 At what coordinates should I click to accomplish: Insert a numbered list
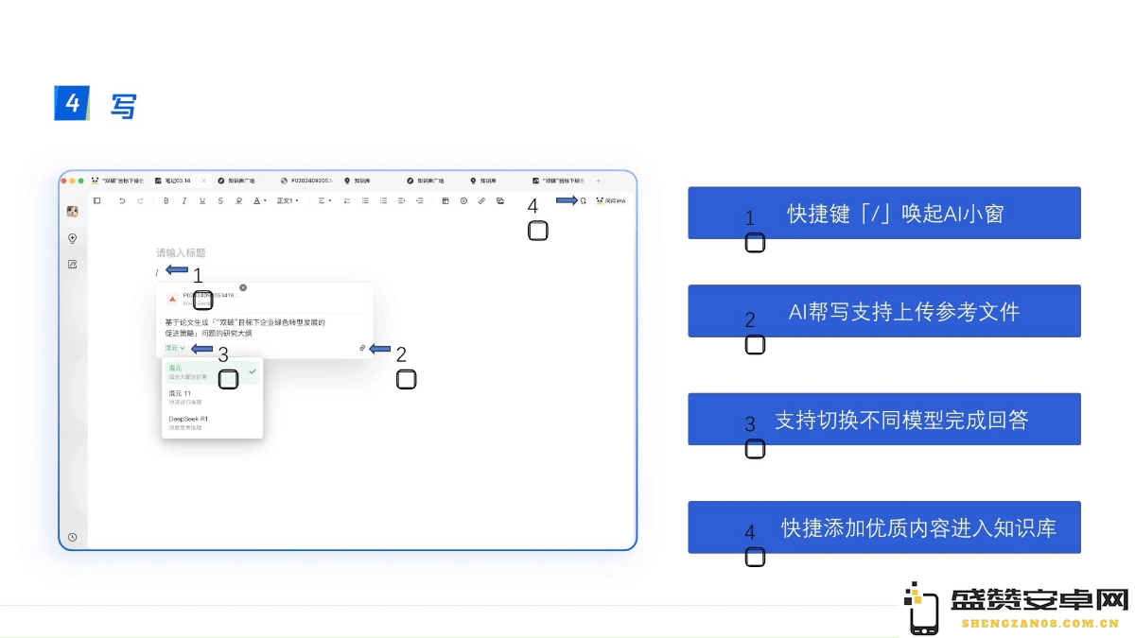coord(383,200)
